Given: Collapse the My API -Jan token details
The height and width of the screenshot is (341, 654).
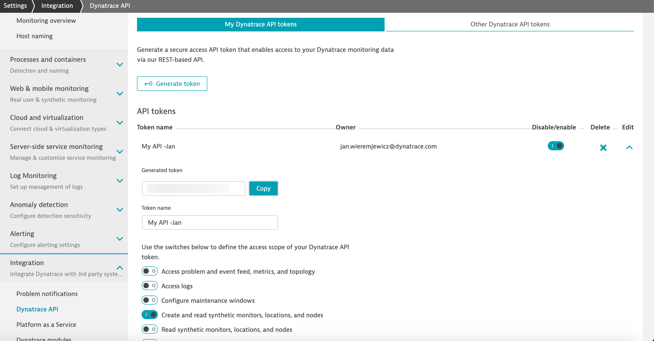Looking at the screenshot, I should (629, 147).
